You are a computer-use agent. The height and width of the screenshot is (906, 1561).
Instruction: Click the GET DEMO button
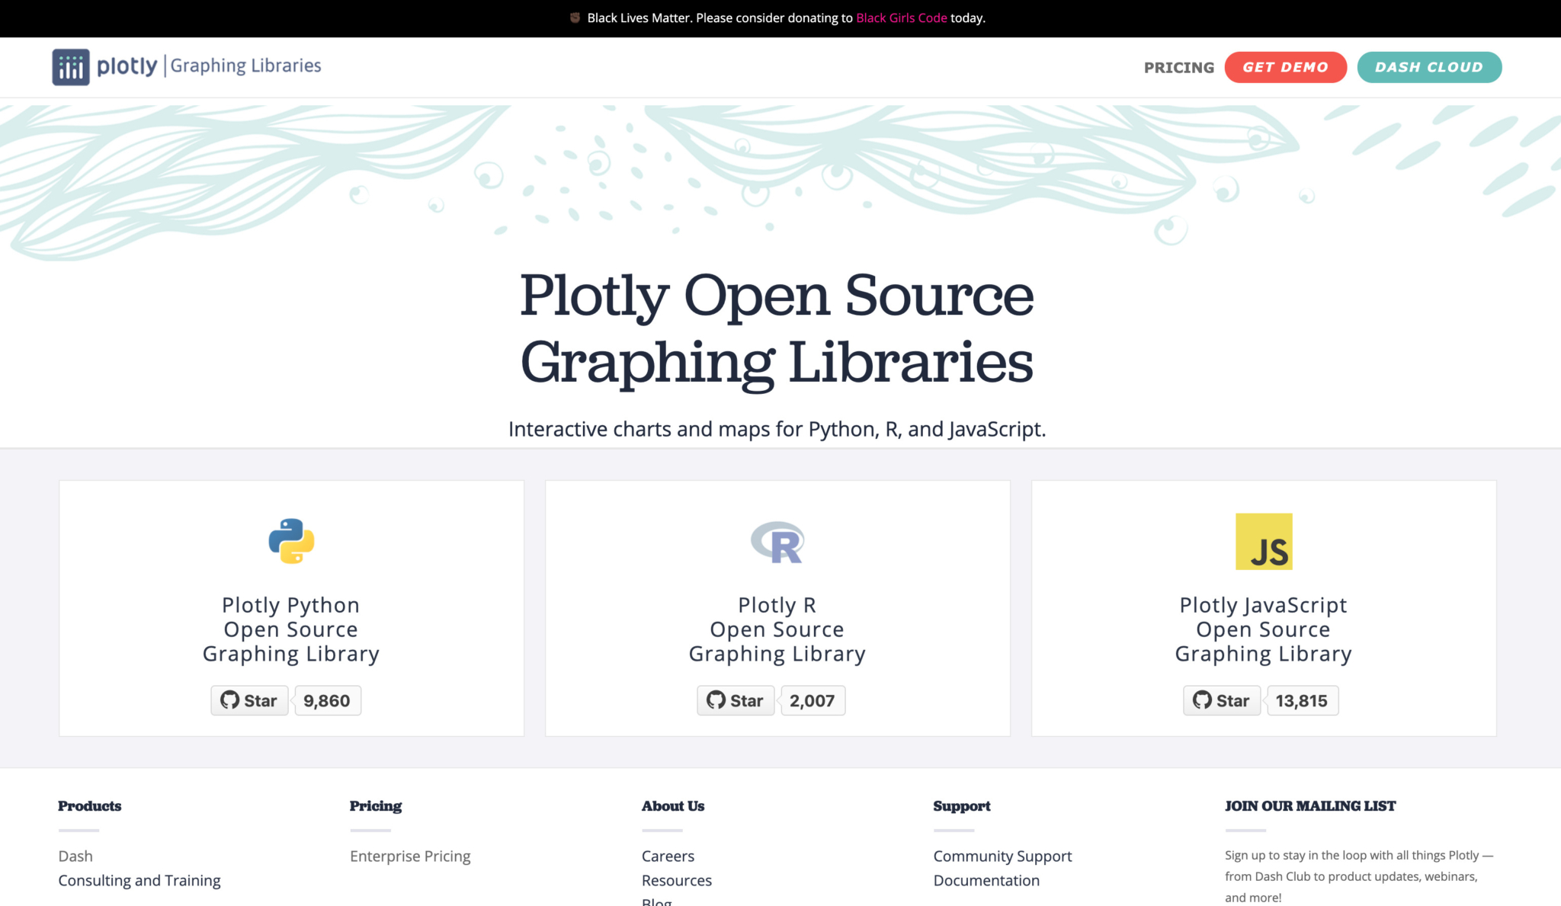(x=1286, y=67)
